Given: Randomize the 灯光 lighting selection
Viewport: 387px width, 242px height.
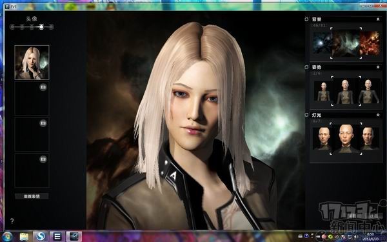Looking at the screenshot, I should point(306,115).
